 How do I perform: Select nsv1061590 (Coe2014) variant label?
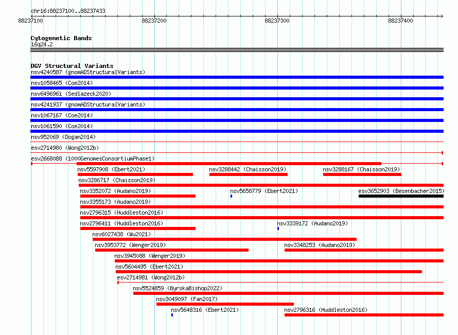pyautogui.click(x=62, y=126)
